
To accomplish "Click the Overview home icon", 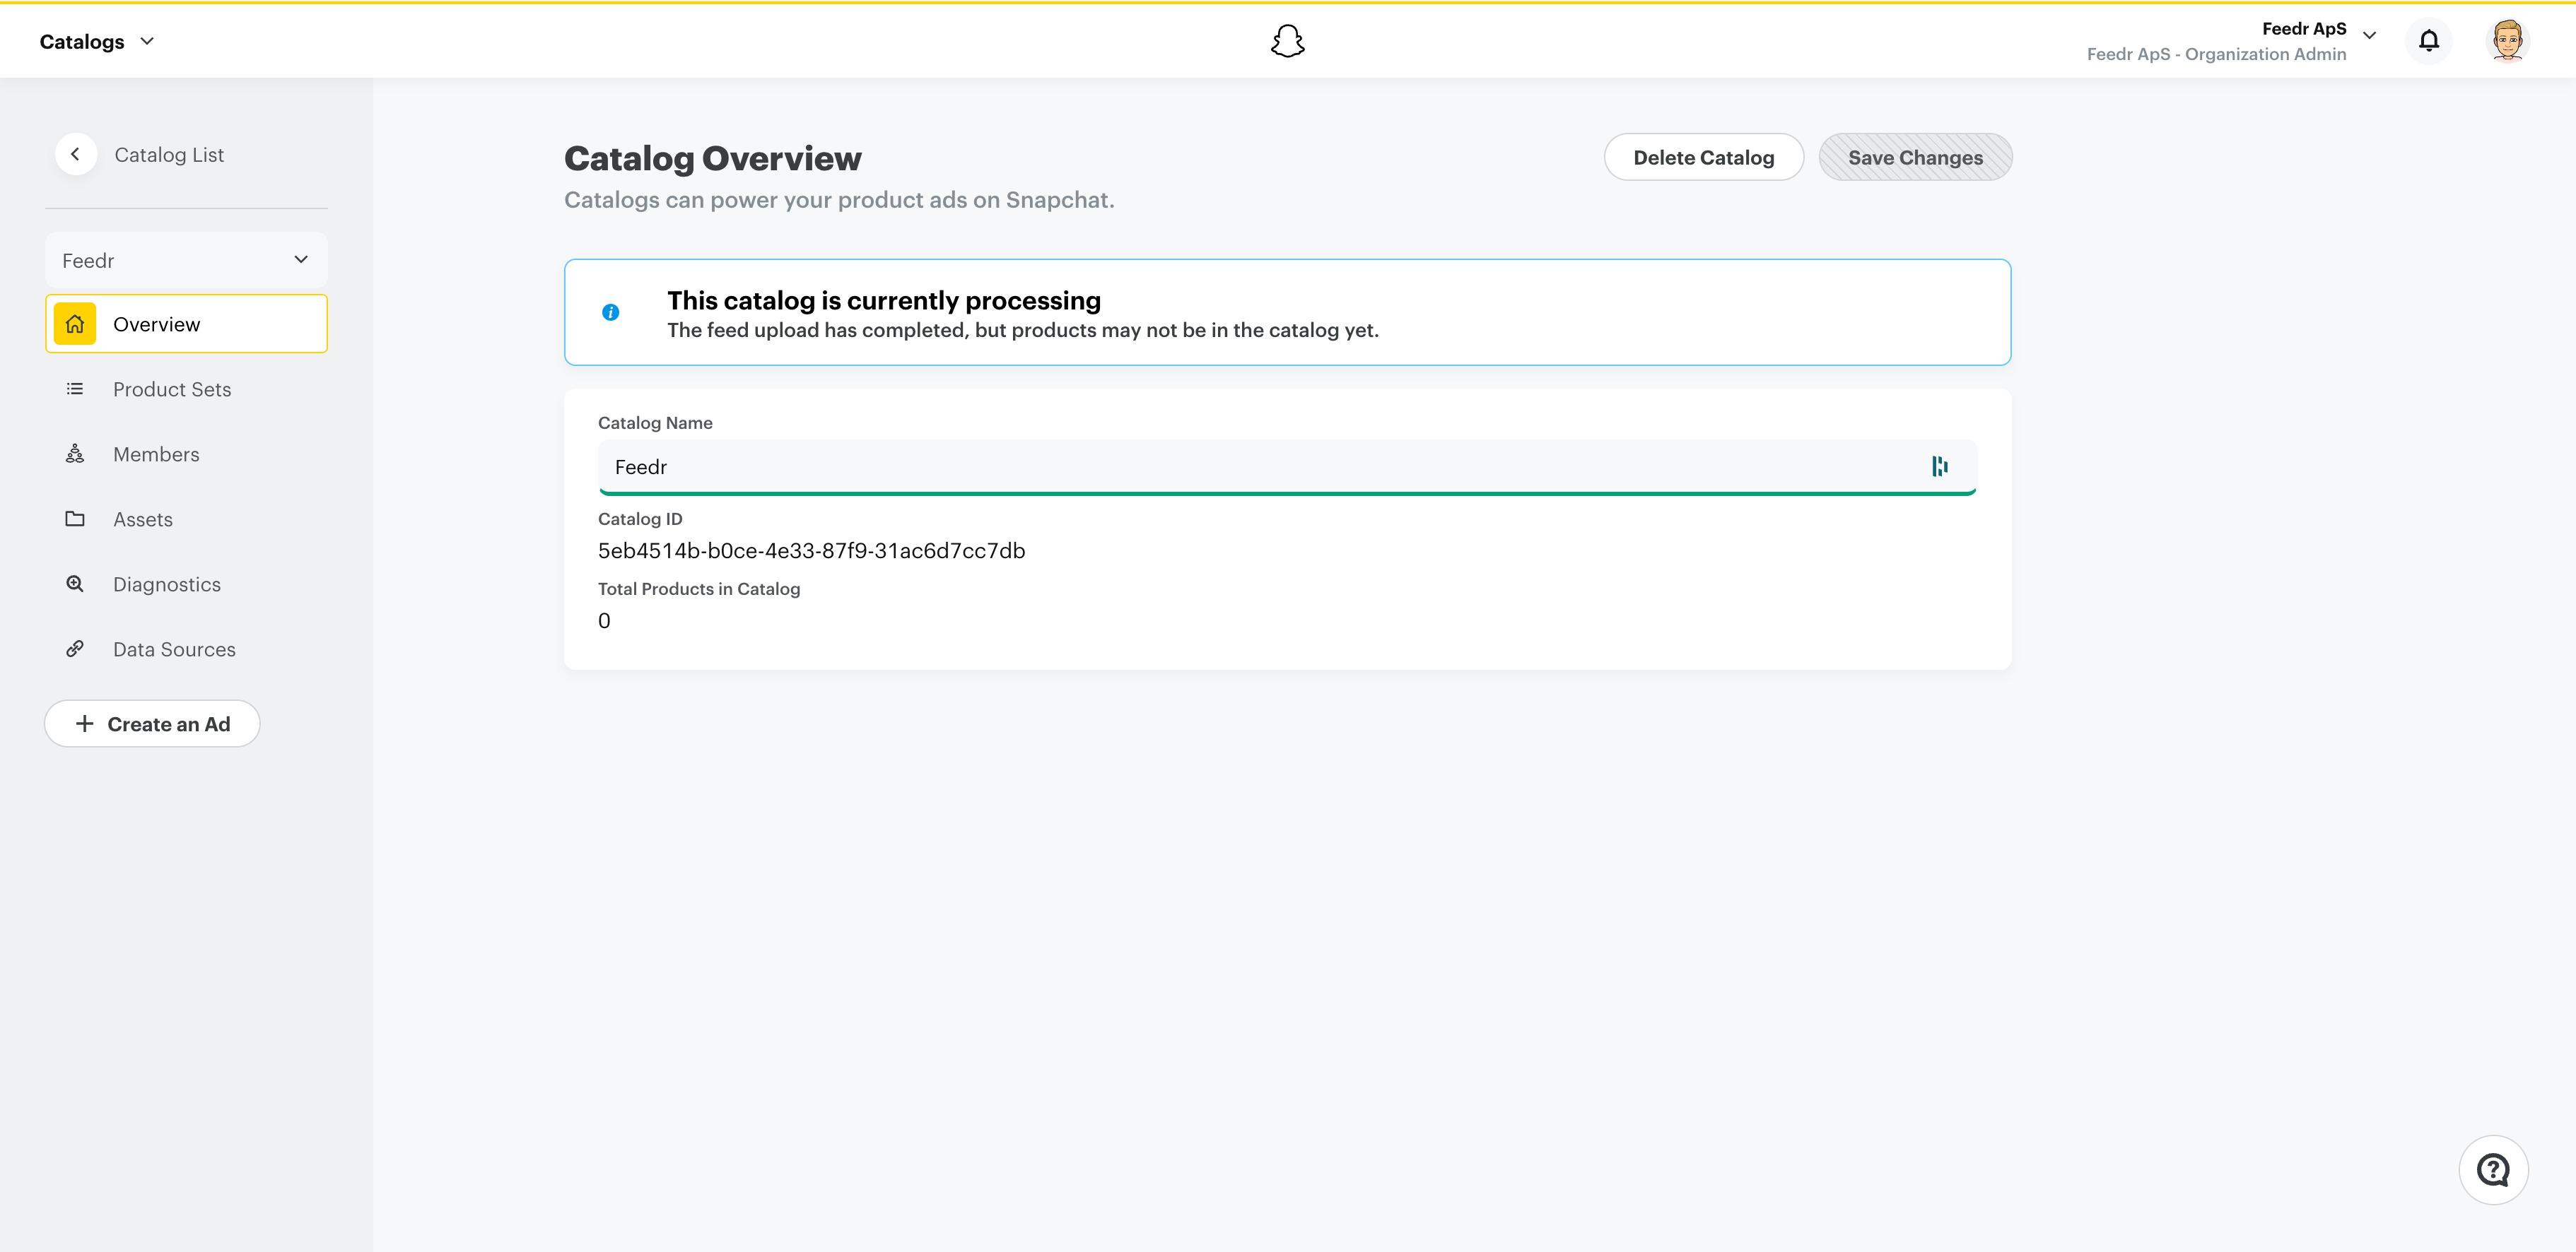I will [75, 324].
